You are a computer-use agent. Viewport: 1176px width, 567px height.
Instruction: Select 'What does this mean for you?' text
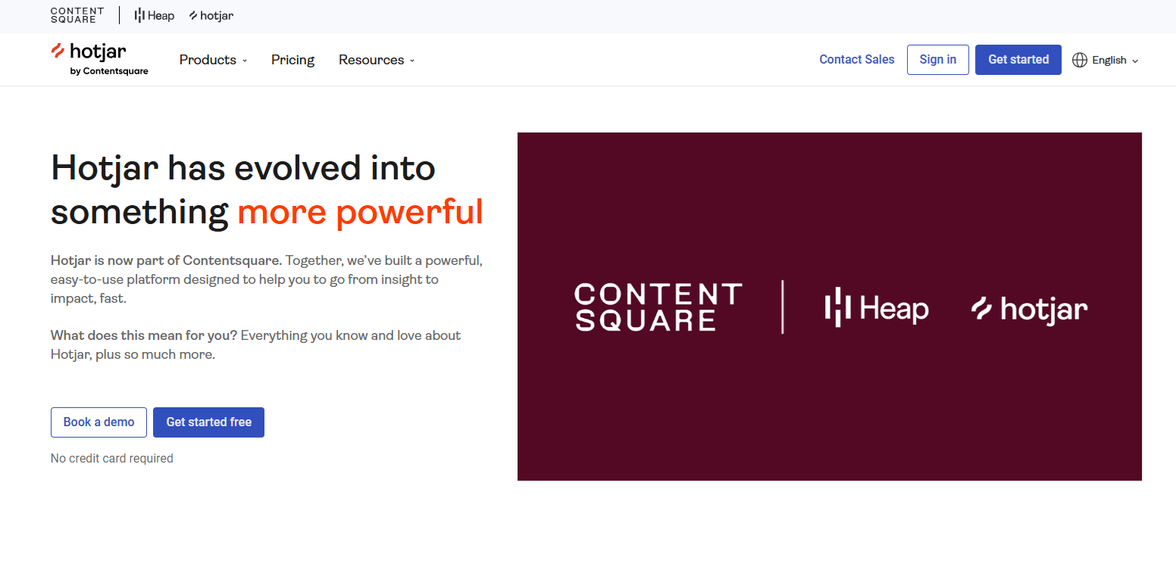click(144, 335)
